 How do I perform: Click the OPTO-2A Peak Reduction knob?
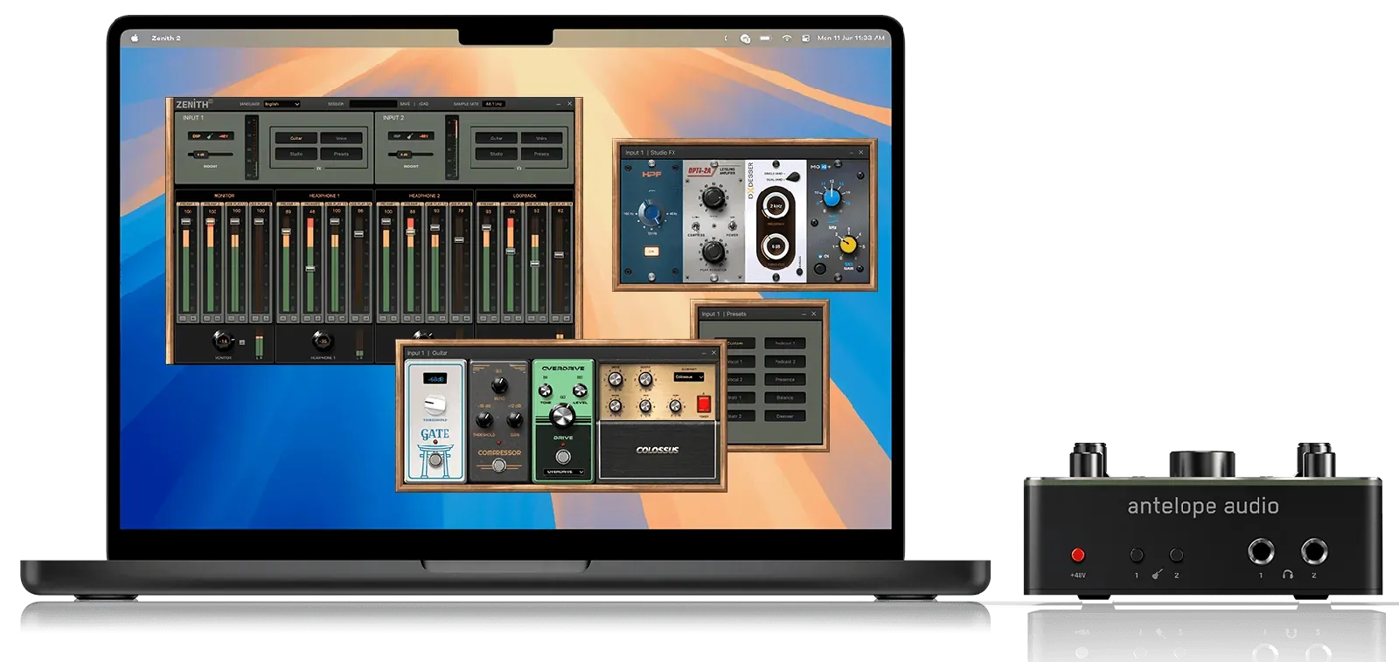[x=713, y=253]
